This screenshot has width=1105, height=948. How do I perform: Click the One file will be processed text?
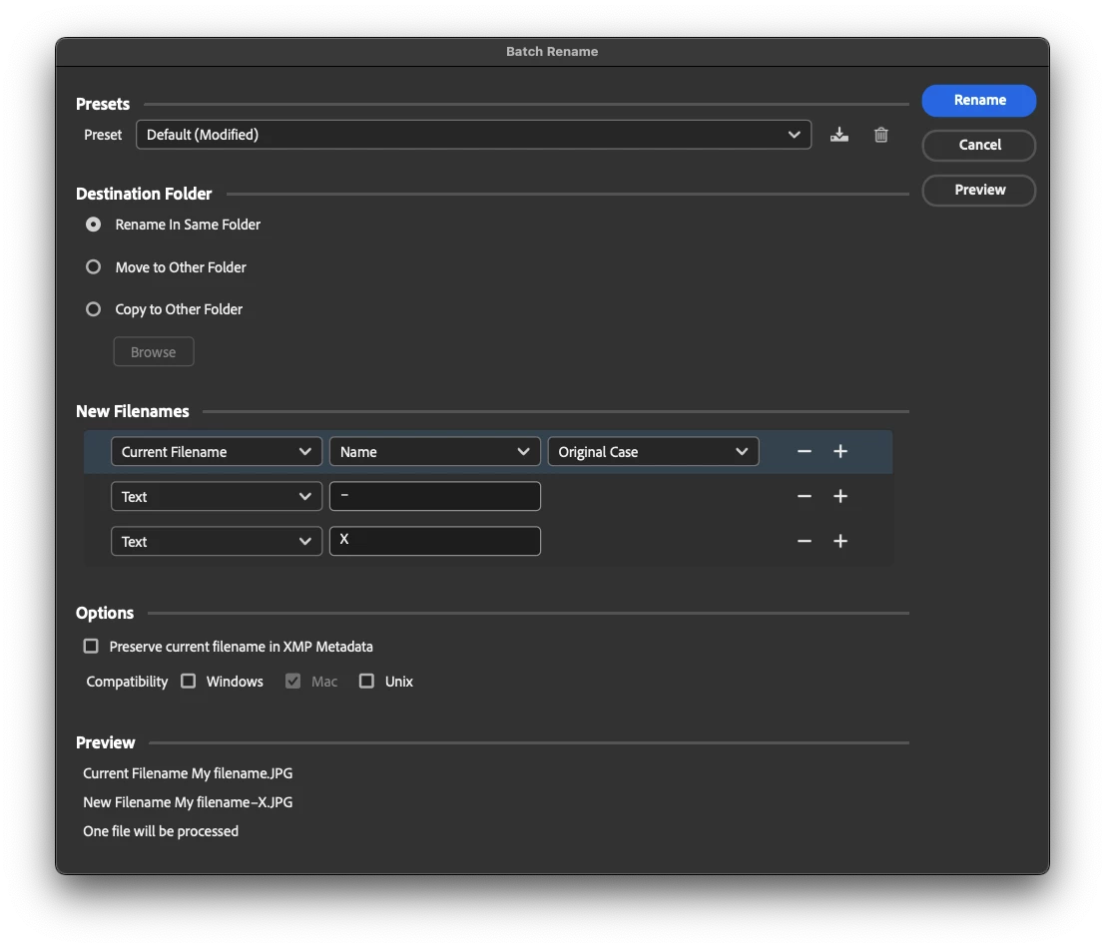161,831
